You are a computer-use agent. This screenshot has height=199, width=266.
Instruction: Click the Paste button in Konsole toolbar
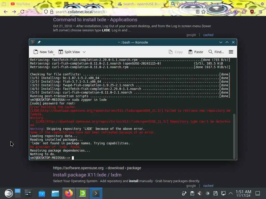pyautogui.click(x=196, y=52)
